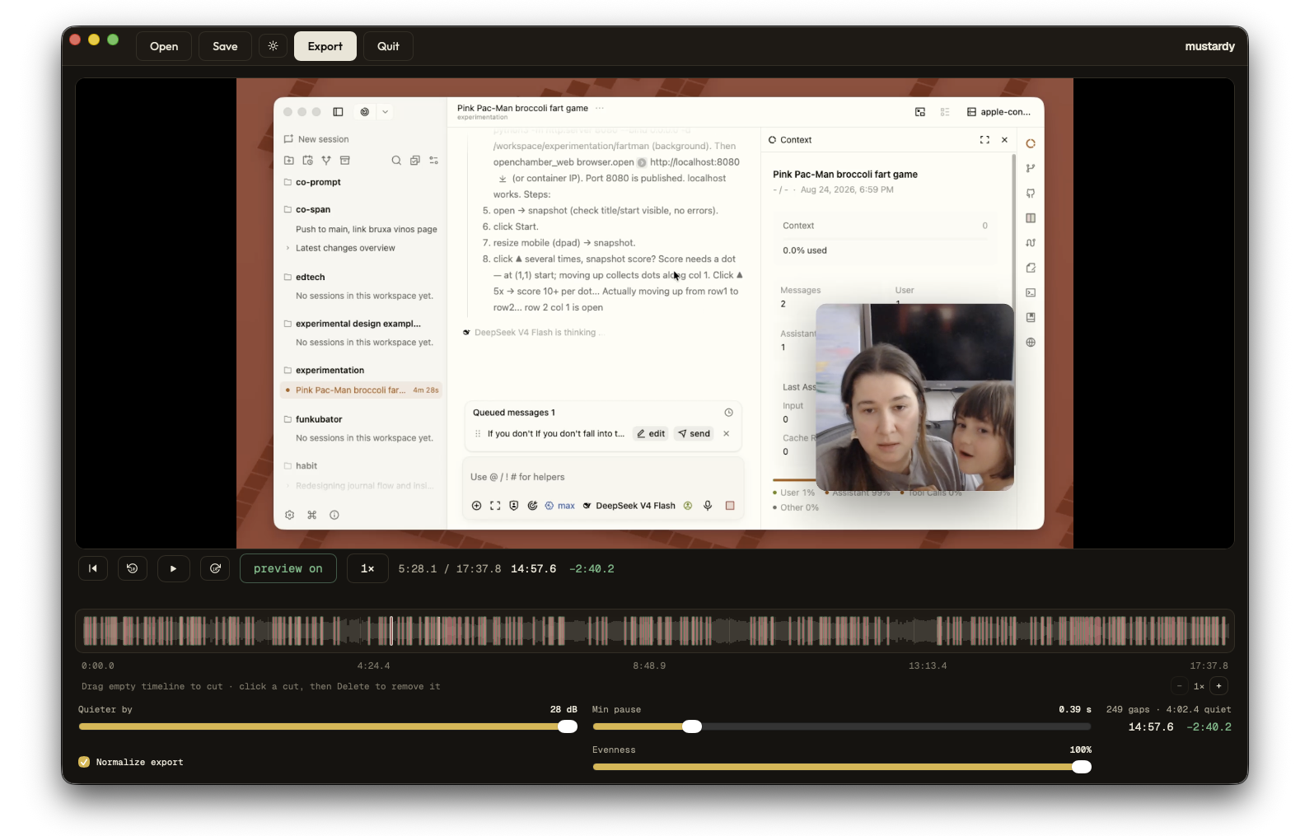Open the dropdown chevron beside the preview logo
Screen dimensions: 1300x836
(x=385, y=112)
